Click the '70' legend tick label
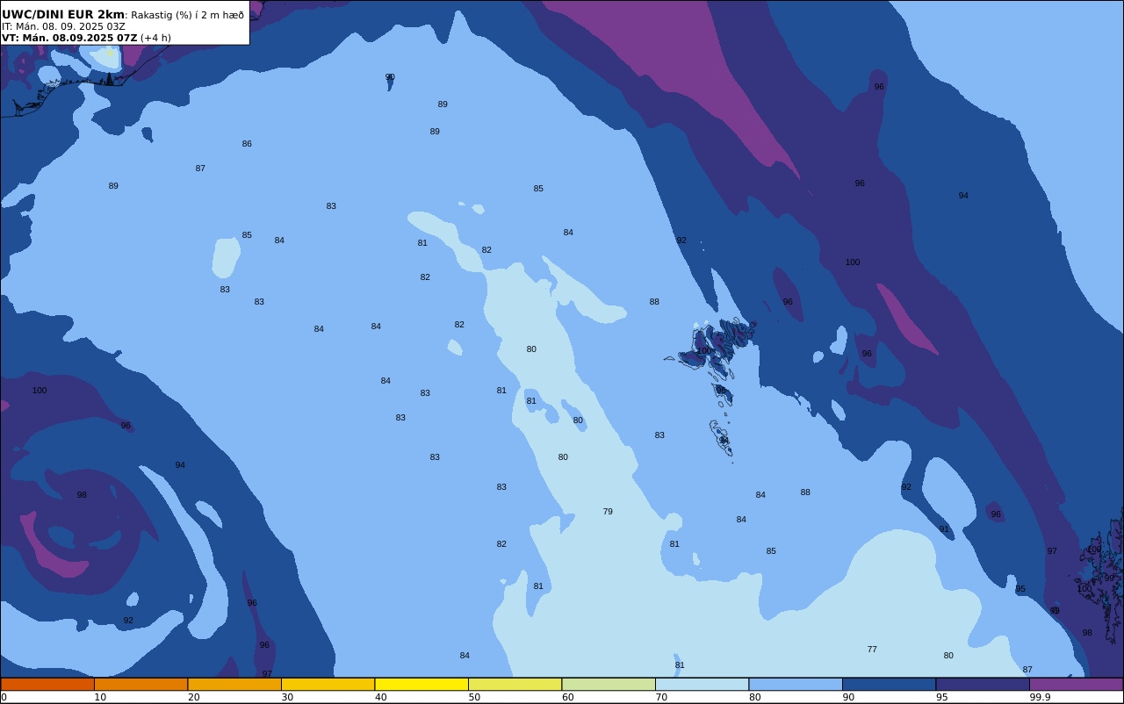This screenshot has width=1124, height=704. pyautogui.click(x=661, y=697)
